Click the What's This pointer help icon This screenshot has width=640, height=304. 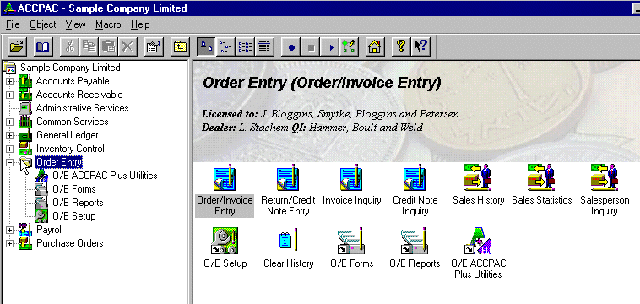(420, 46)
